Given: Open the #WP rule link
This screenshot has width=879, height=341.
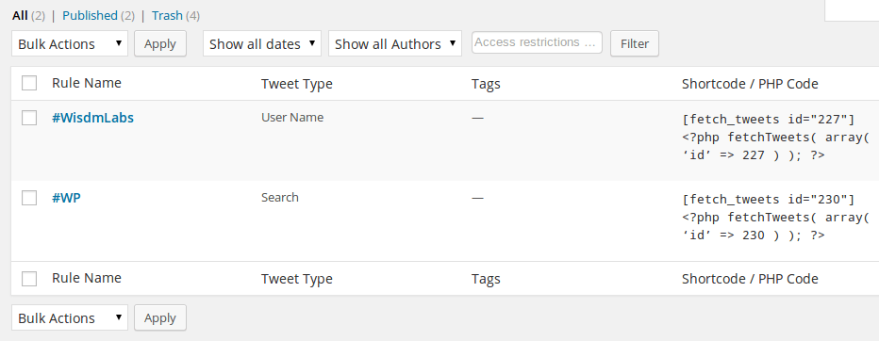Looking at the screenshot, I should [x=66, y=198].
